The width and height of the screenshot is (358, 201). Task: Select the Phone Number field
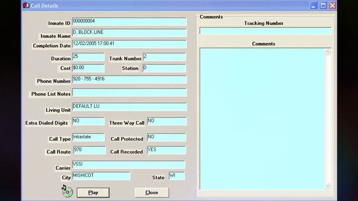click(x=129, y=79)
